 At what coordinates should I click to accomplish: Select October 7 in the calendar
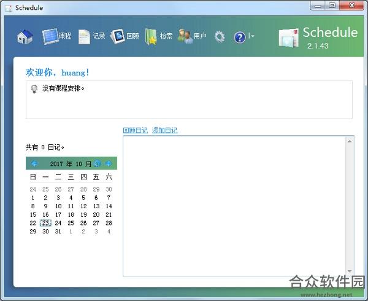point(109,198)
